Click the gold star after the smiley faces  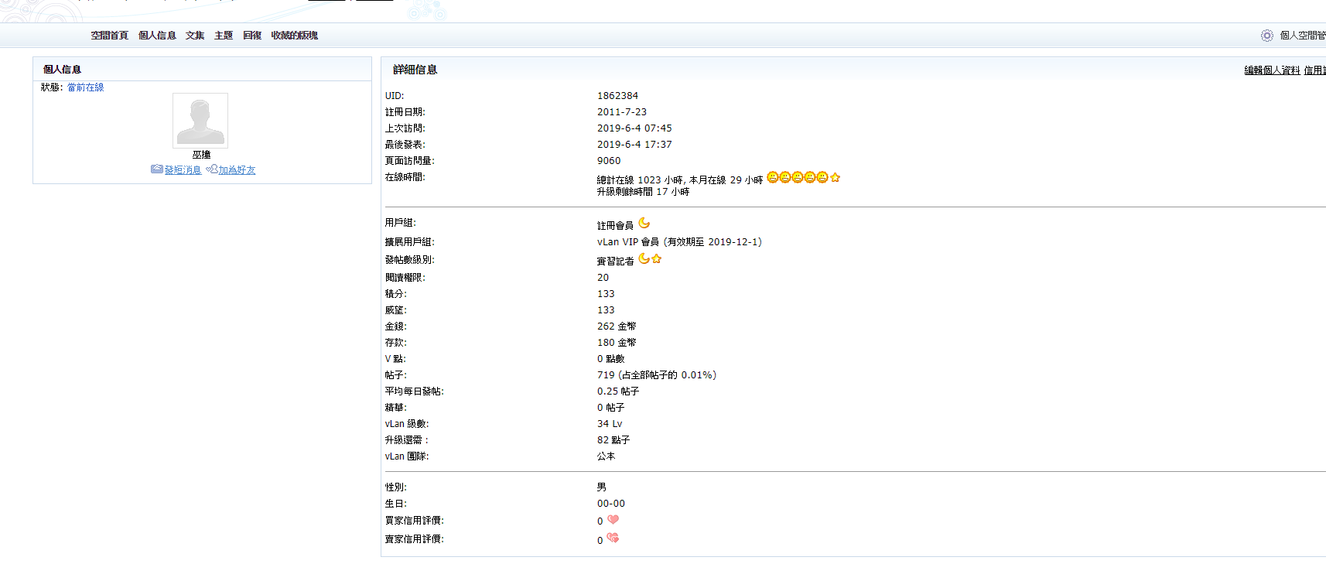coord(835,177)
